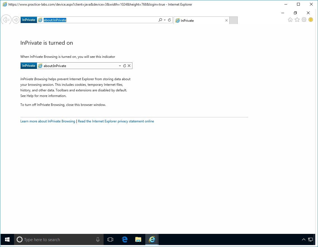Image resolution: width=318 pixels, height=247 pixels.
Task: Click the about:InPrivate address field
Action: [x=98, y=20]
